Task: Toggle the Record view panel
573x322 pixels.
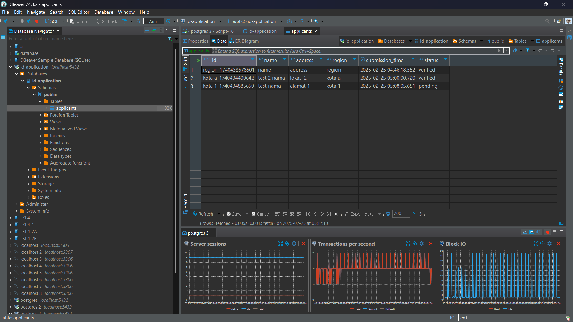Action: click(x=185, y=201)
